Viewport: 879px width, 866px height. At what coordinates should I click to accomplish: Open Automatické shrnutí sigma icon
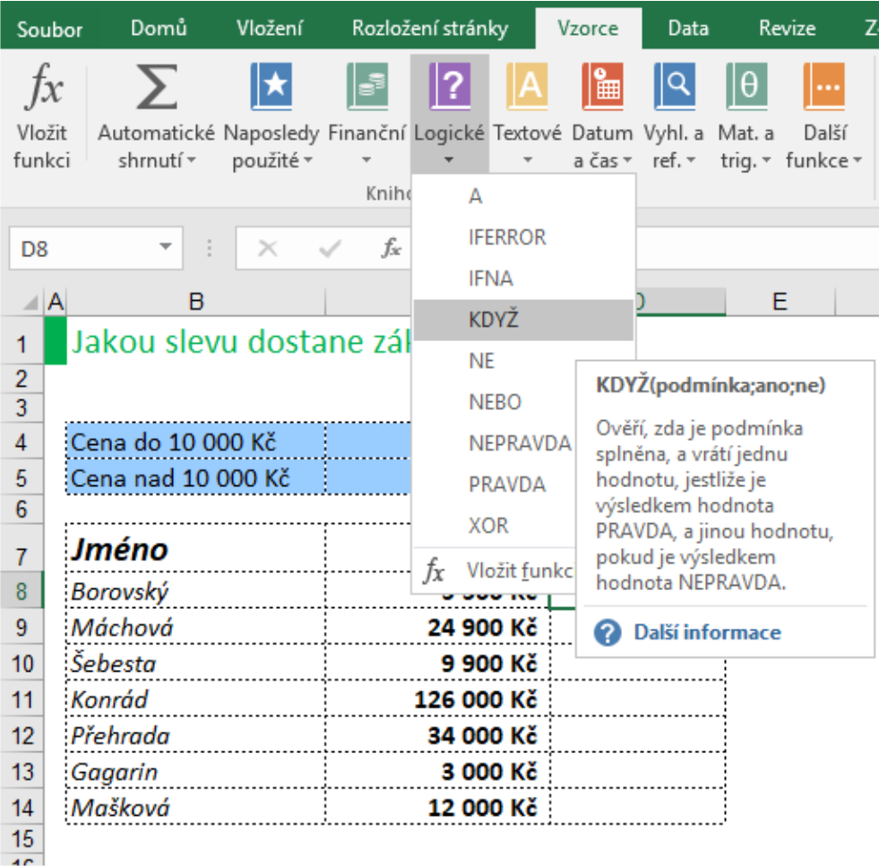(x=156, y=90)
